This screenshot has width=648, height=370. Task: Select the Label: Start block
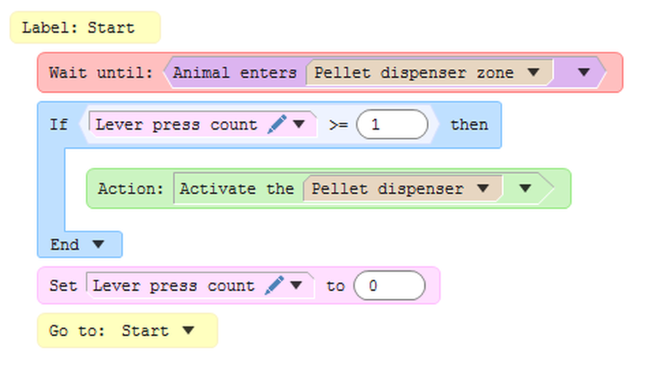78,28
